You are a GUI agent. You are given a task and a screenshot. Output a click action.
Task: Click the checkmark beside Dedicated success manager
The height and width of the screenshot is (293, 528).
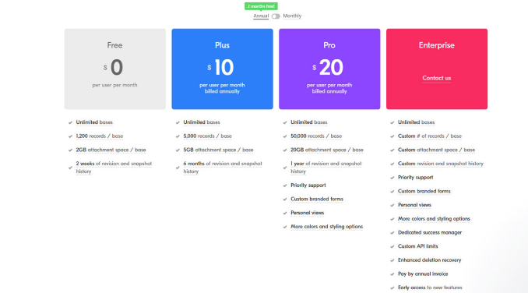(x=392, y=233)
